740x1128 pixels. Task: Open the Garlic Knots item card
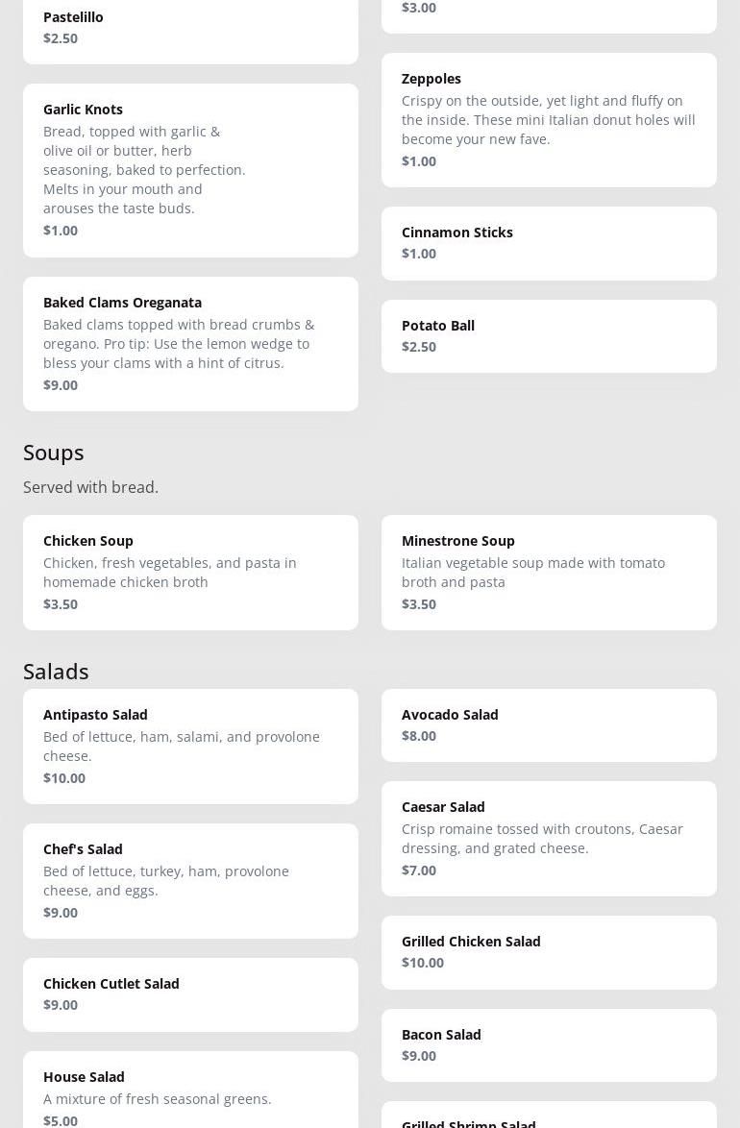190,170
